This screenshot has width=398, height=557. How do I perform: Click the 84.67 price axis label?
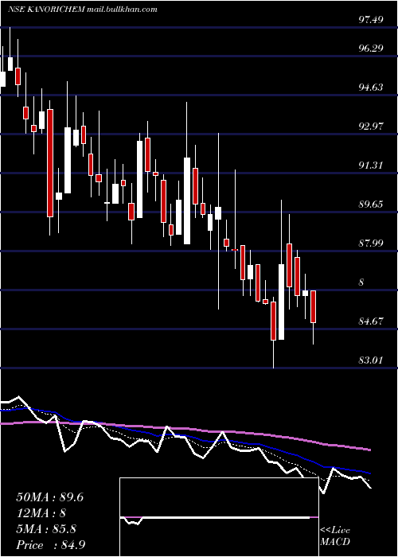(371, 321)
